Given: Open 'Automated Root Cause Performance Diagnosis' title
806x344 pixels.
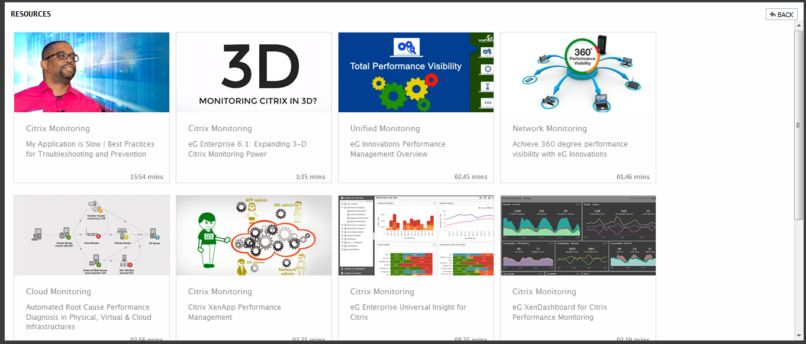Looking at the screenshot, I should [89, 317].
